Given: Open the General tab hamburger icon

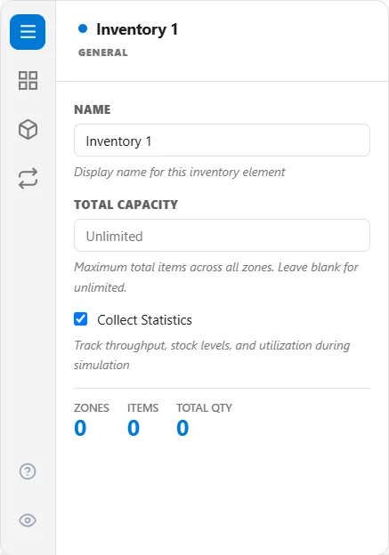Looking at the screenshot, I should click(28, 32).
